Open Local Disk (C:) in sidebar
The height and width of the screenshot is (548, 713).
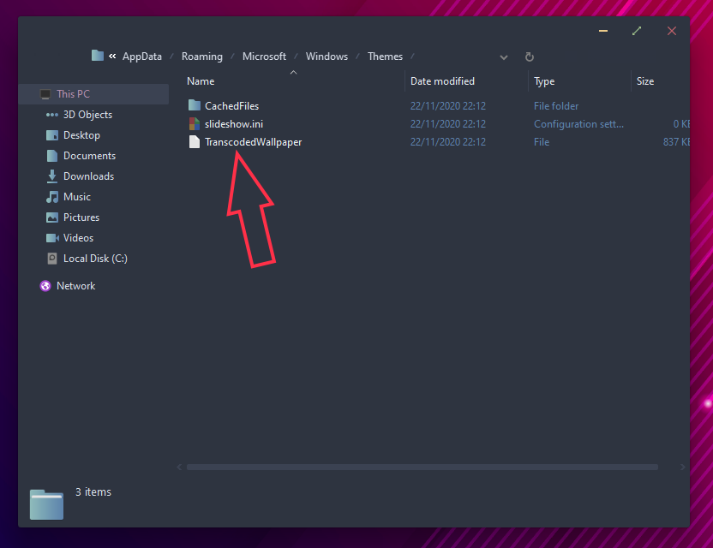click(95, 259)
